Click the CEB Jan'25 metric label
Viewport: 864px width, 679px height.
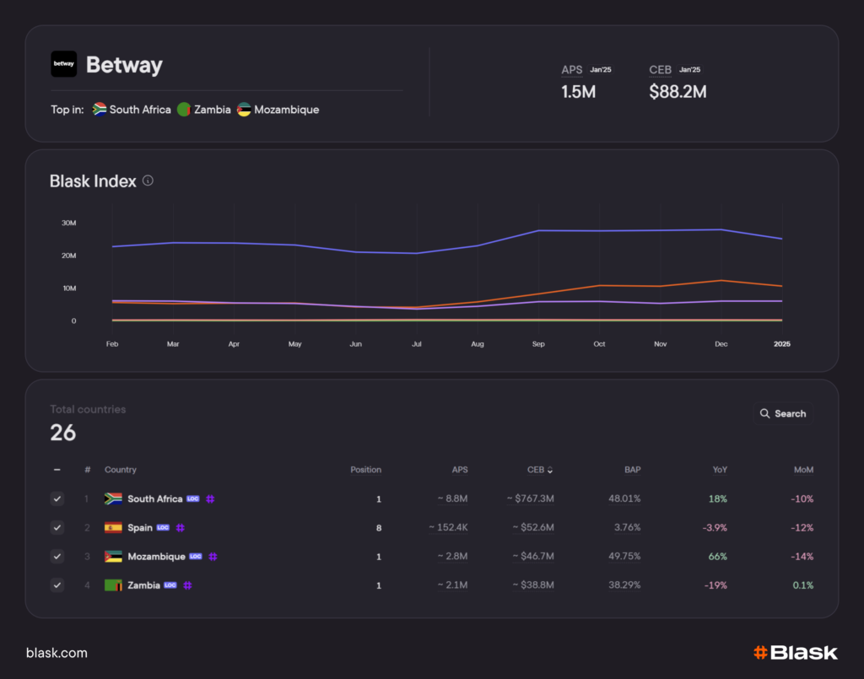pos(660,70)
